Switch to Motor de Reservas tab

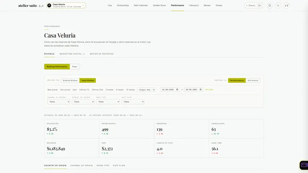101,54
